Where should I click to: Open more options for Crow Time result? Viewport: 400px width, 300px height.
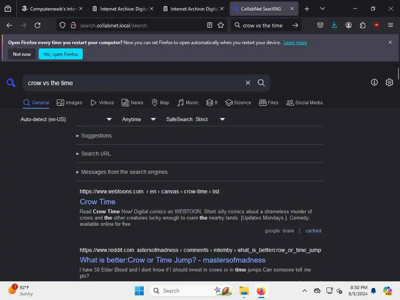click(300, 231)
